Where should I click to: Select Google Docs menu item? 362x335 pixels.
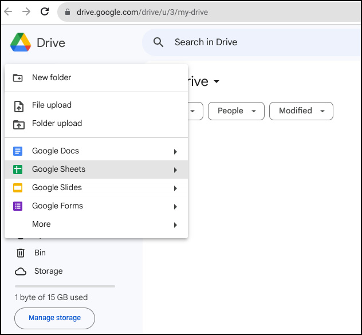pos(96,151)
